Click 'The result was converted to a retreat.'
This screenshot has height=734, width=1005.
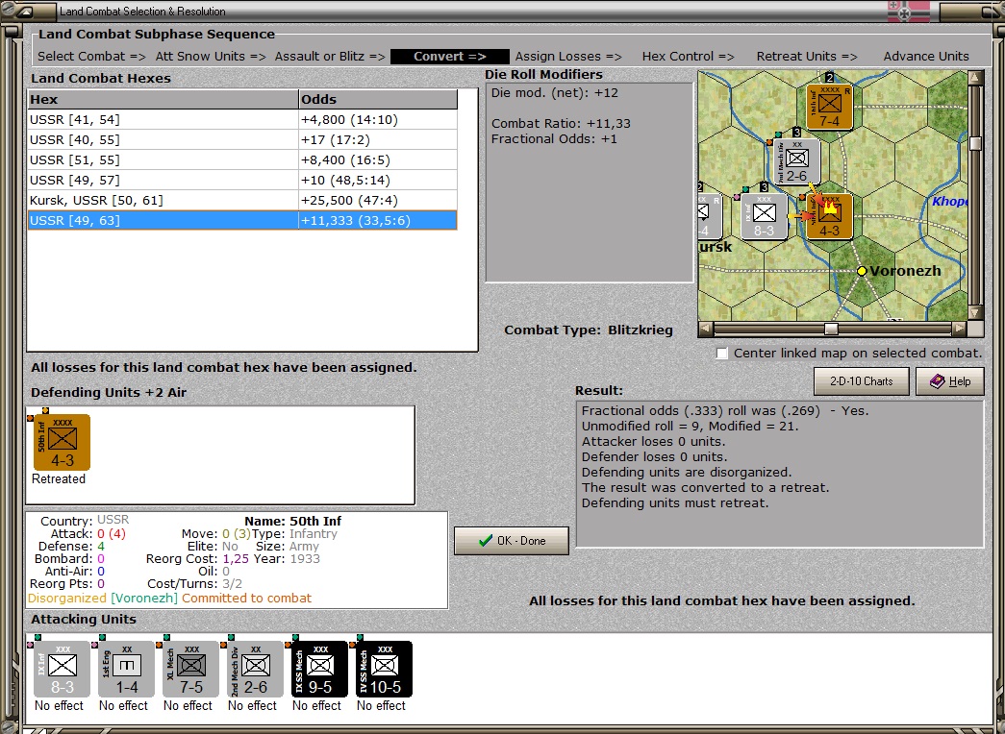pyautogui.click(x=705, y=487)
